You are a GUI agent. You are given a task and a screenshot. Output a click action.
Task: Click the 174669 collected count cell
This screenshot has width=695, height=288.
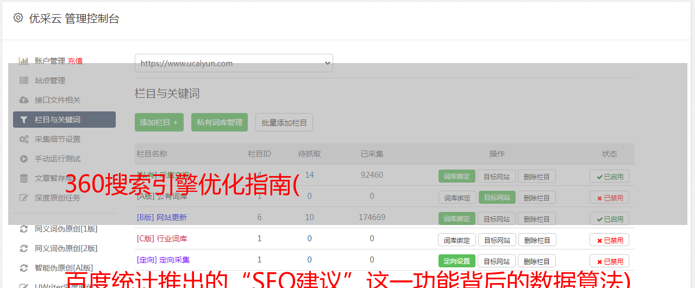tap(372, 217)
